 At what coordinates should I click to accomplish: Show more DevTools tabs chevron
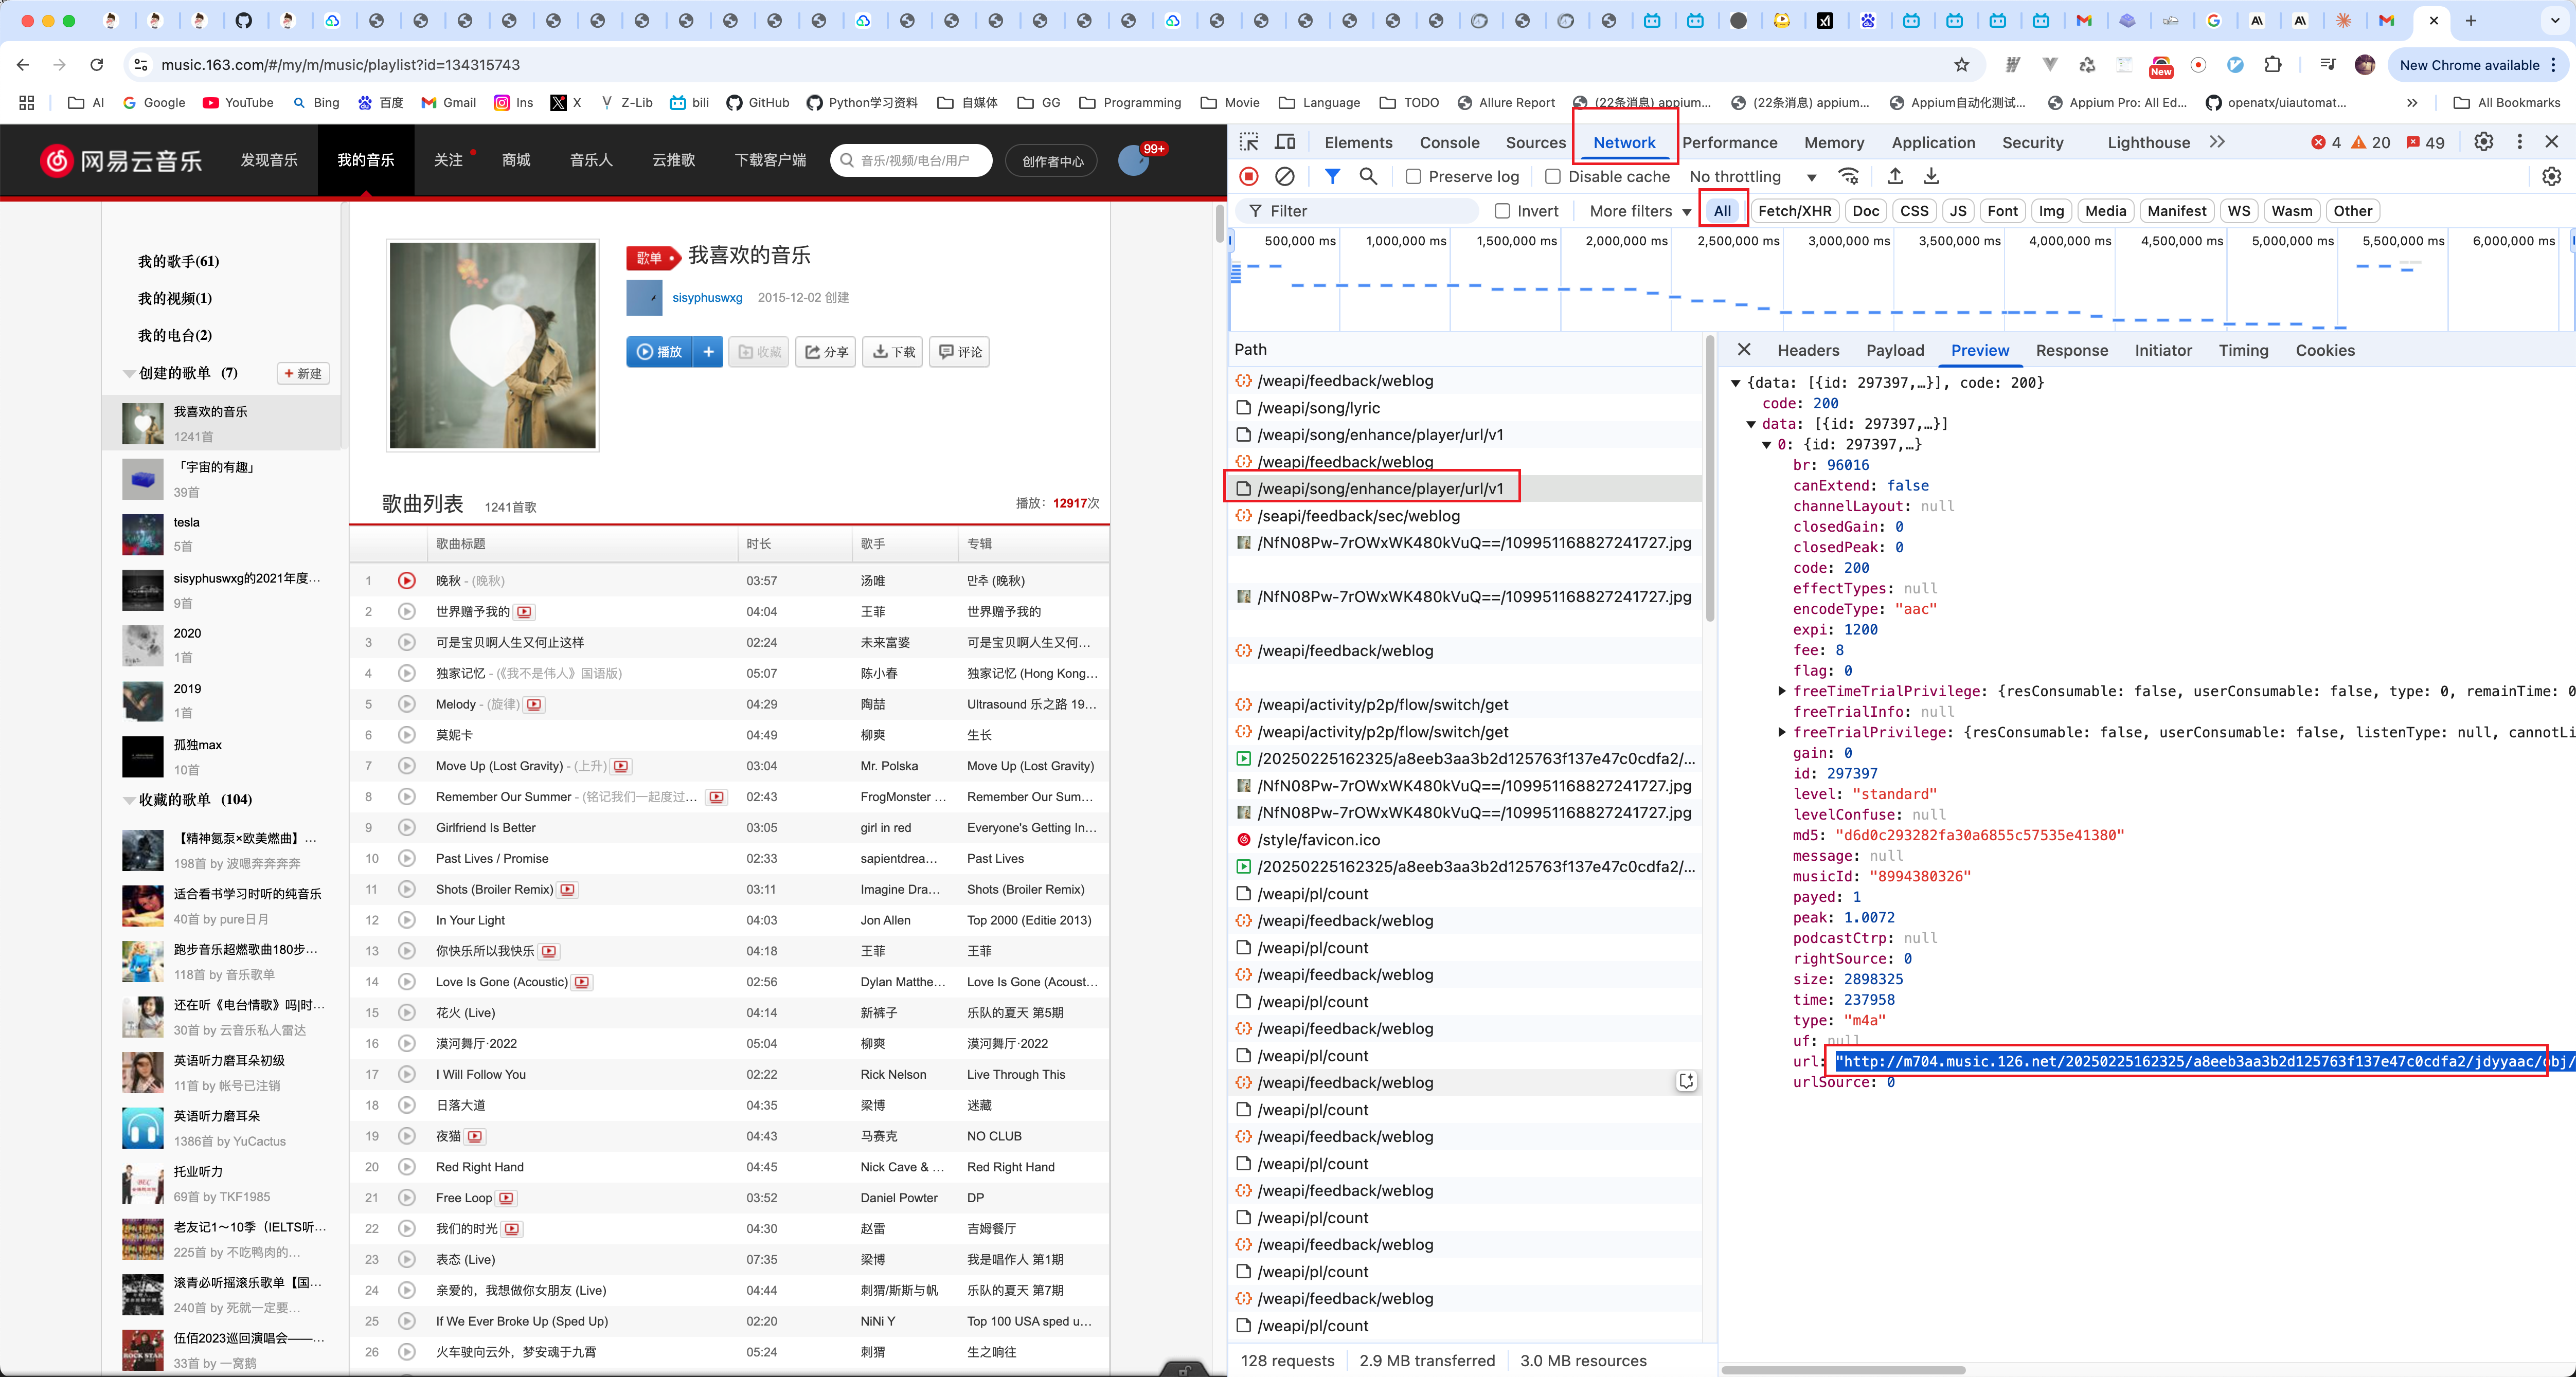[x=2217, y=142]
